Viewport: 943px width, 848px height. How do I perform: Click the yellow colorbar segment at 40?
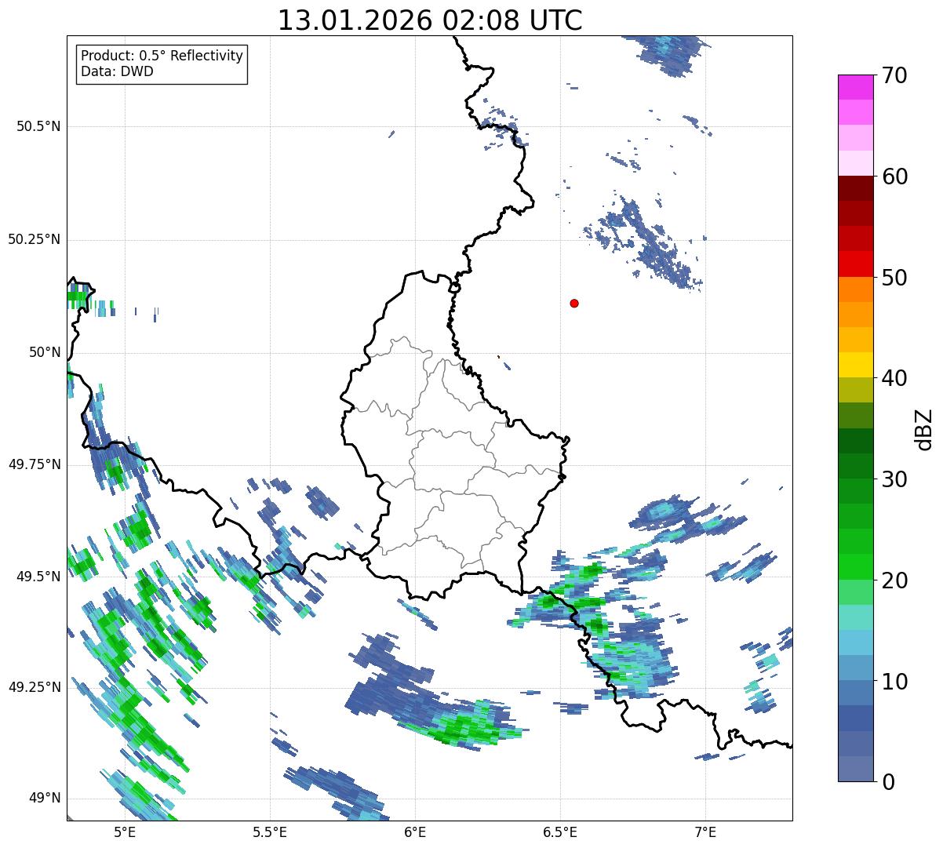point(855,365)
